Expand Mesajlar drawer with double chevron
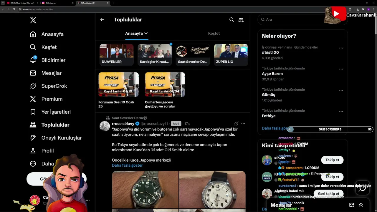Viewport: 377px width, 212px height. pyautogui.click(x=361, y=205)
